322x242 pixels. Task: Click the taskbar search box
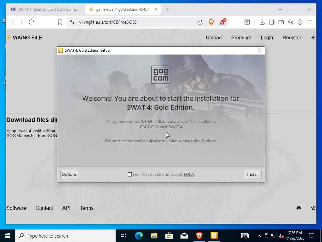point(65,236)
